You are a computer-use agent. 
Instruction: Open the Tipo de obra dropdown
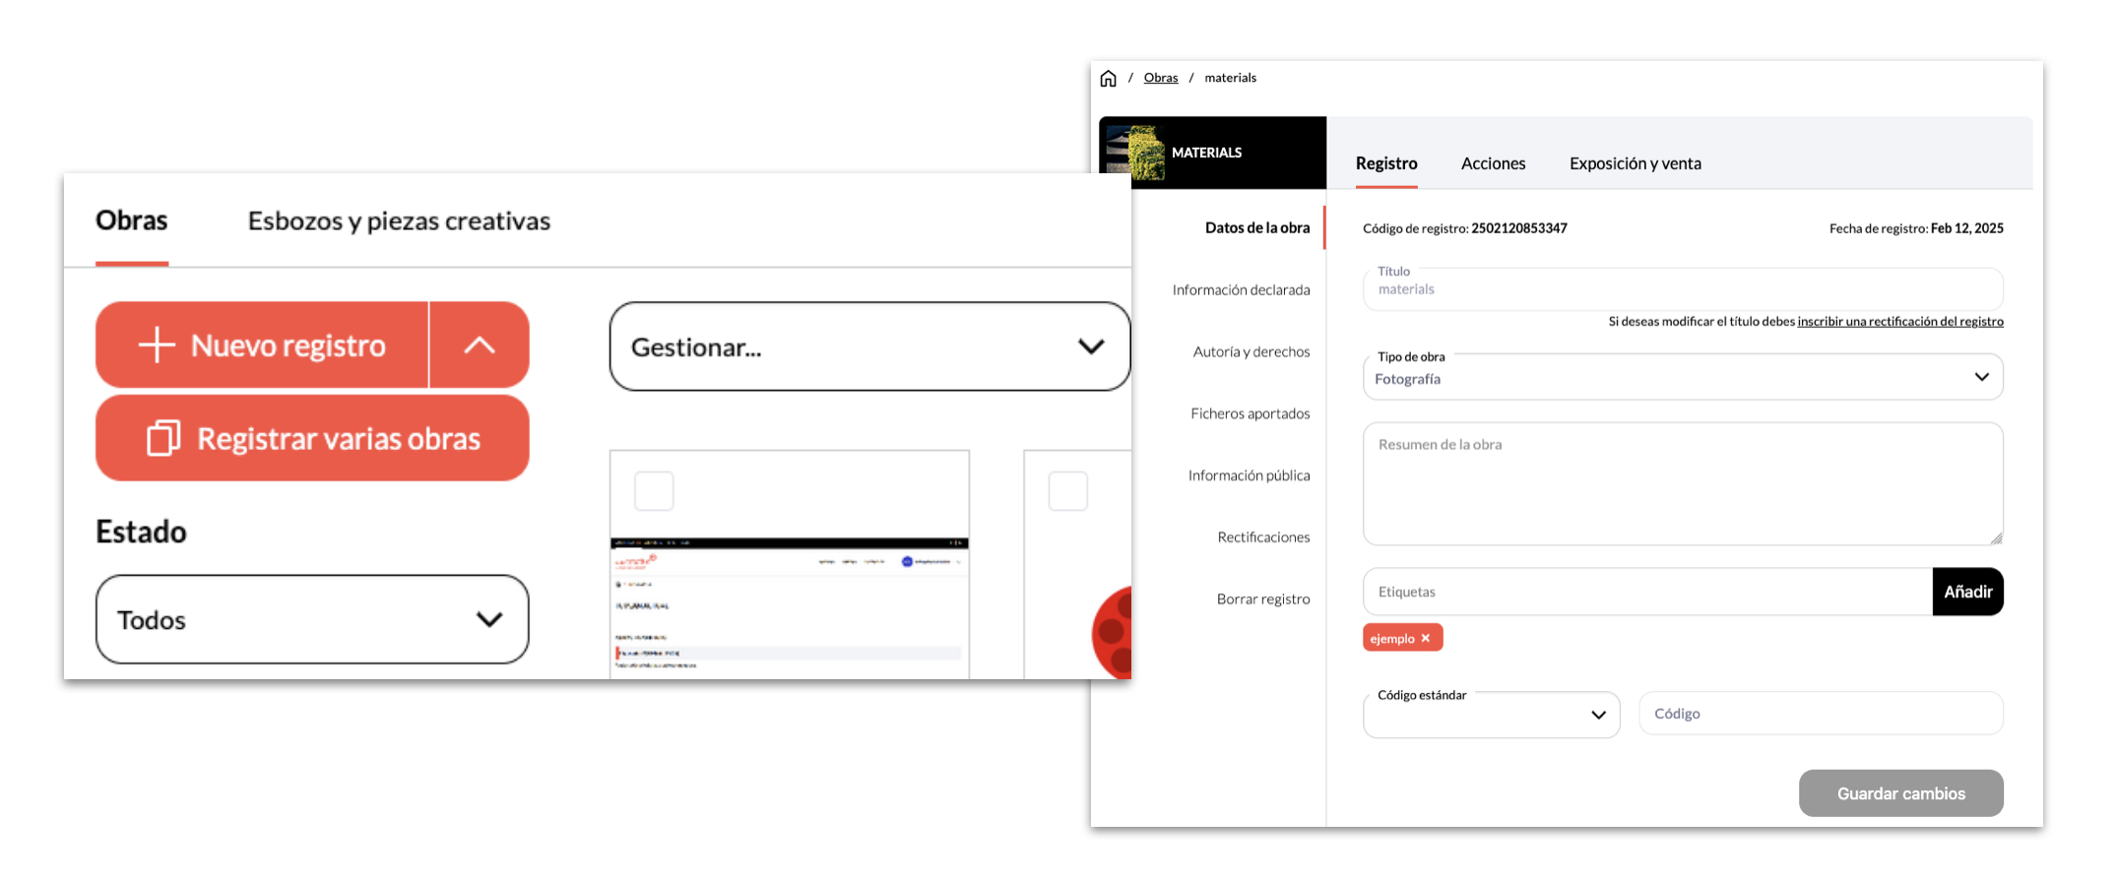1682,378
